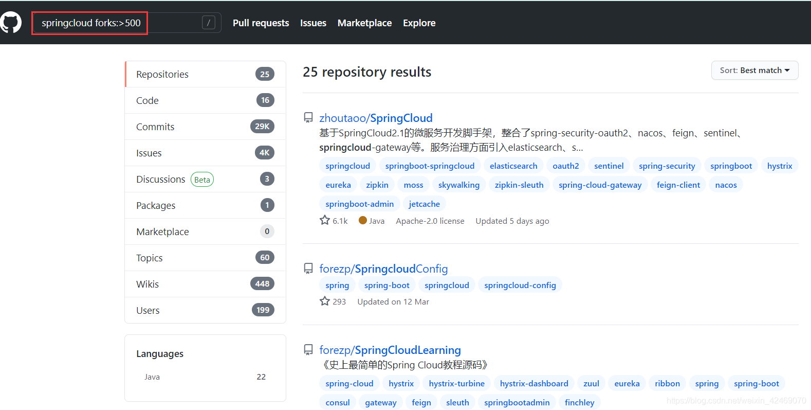The width and height of the screenshot is (811, 410).
Task: Click the 293 star count
Action: click(x=333, y=301)
